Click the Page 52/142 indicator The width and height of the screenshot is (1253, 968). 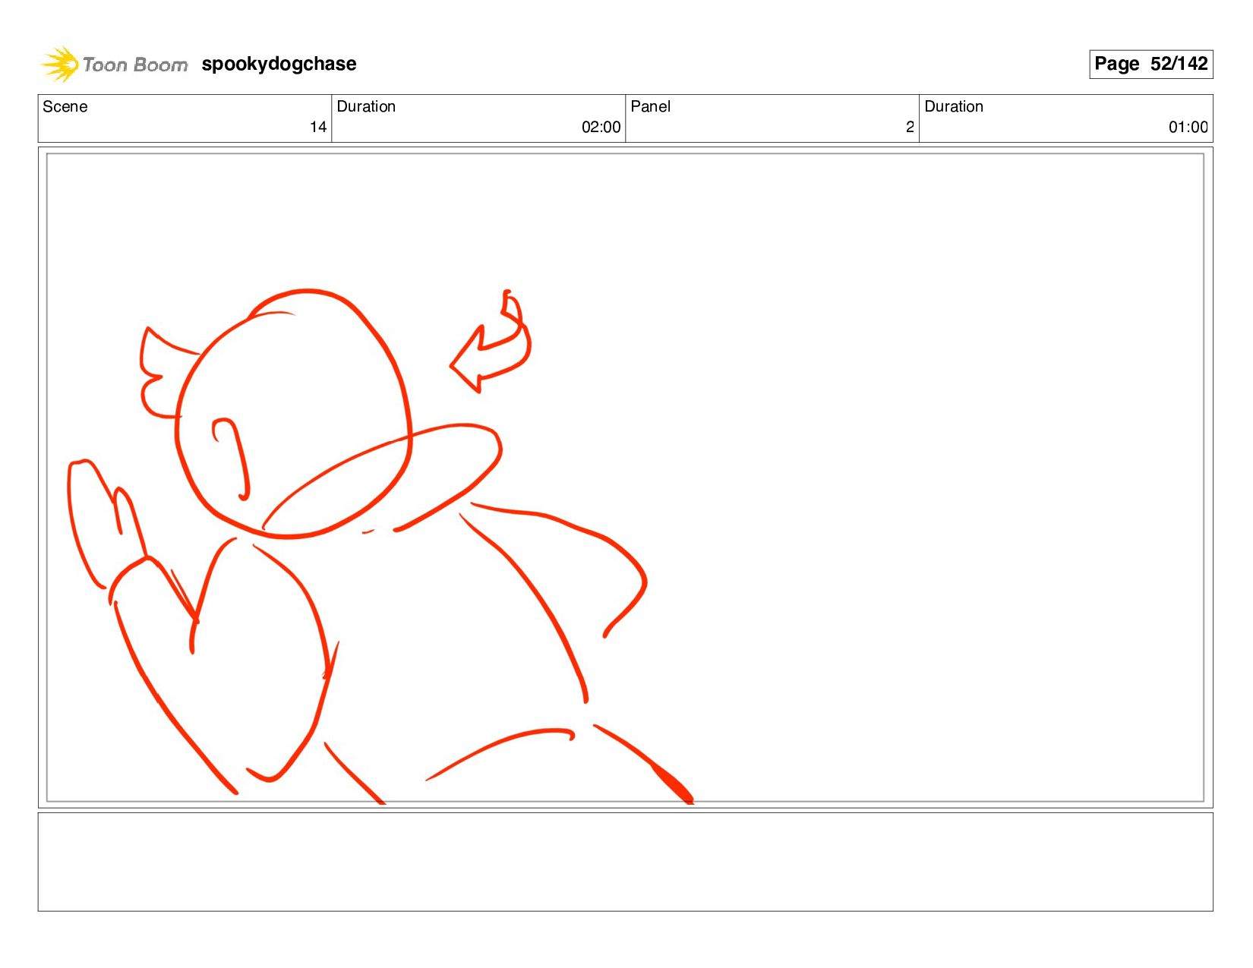[1150, 64]
